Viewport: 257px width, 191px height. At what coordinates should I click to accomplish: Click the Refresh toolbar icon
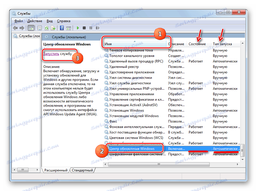point(46,28)
